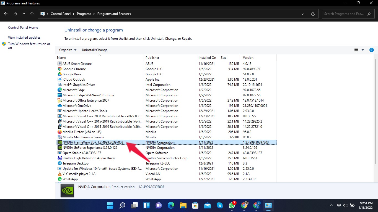Click the Mozilla Firefox program icon
The image size is (378, 212).
59,132
